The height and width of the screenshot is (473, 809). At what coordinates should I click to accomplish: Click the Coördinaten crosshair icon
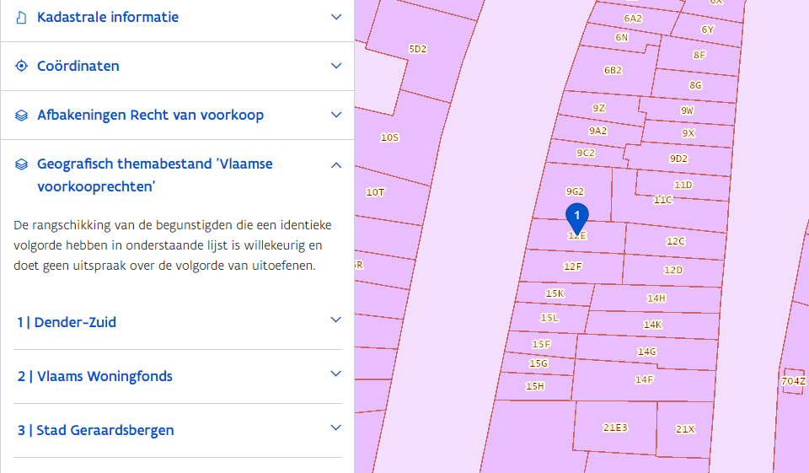coord(22,66)
